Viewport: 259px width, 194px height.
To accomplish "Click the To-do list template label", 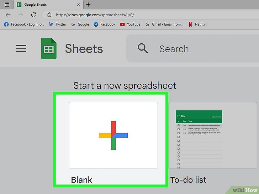I will [188, 180].
